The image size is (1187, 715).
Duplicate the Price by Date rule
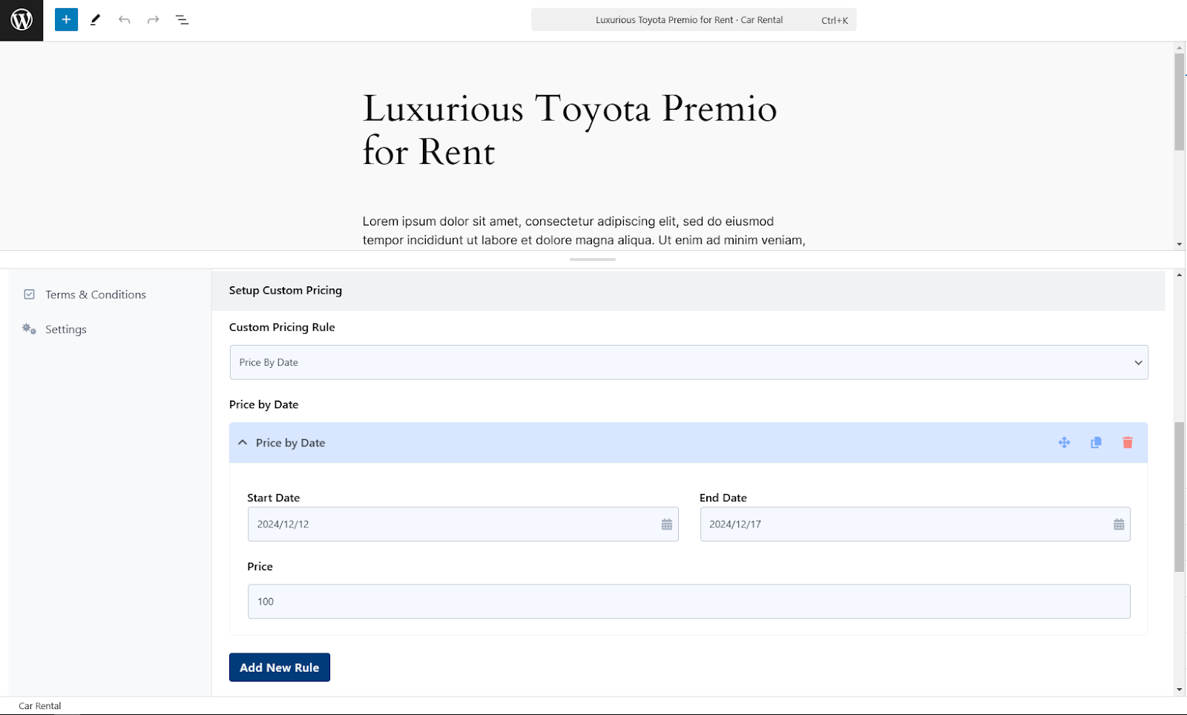pos(1096,443)
